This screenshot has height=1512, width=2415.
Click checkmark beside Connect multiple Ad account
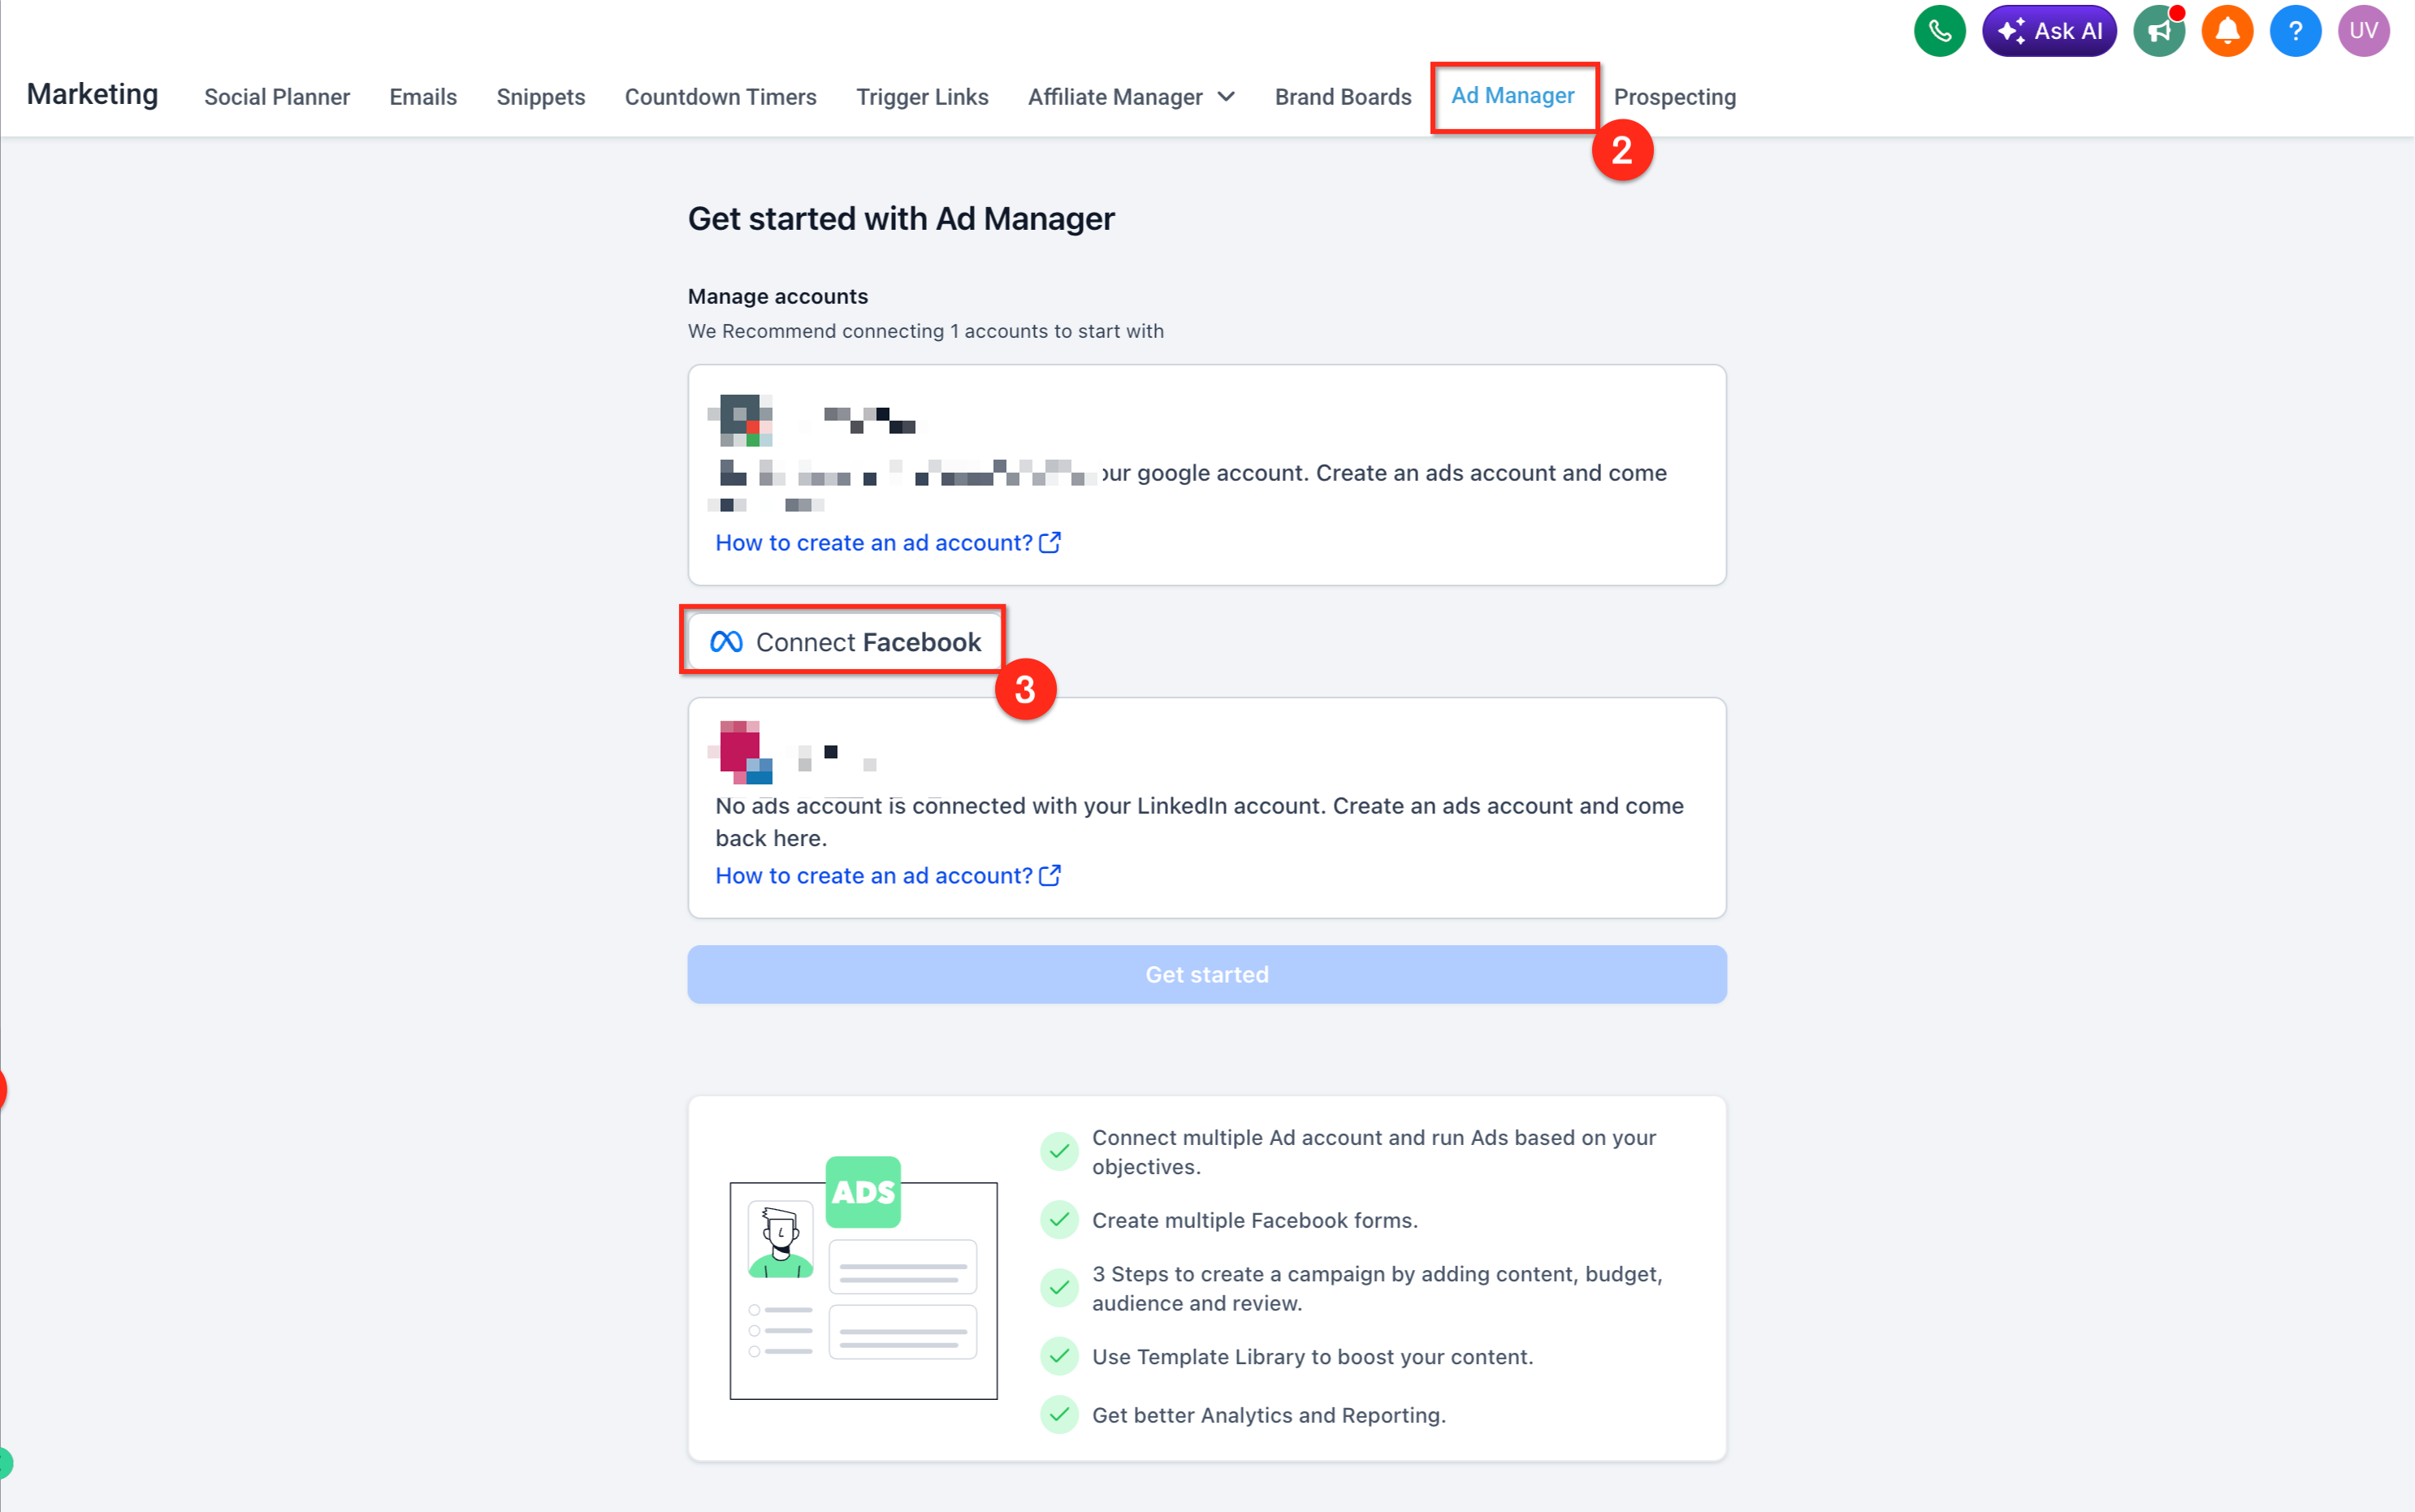point(1058,1151)
